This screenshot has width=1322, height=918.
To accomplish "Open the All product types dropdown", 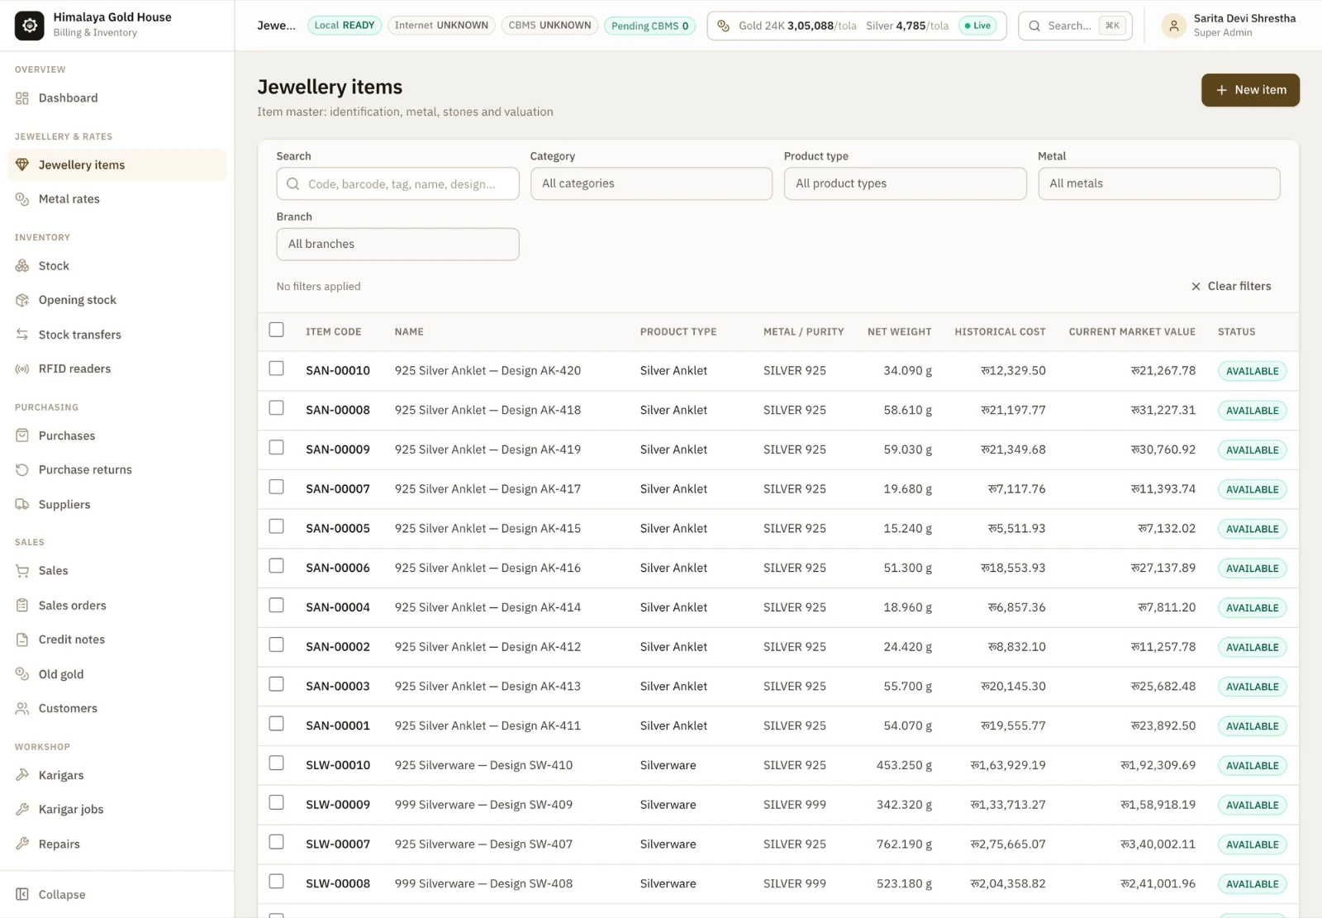I will (905, 183).
